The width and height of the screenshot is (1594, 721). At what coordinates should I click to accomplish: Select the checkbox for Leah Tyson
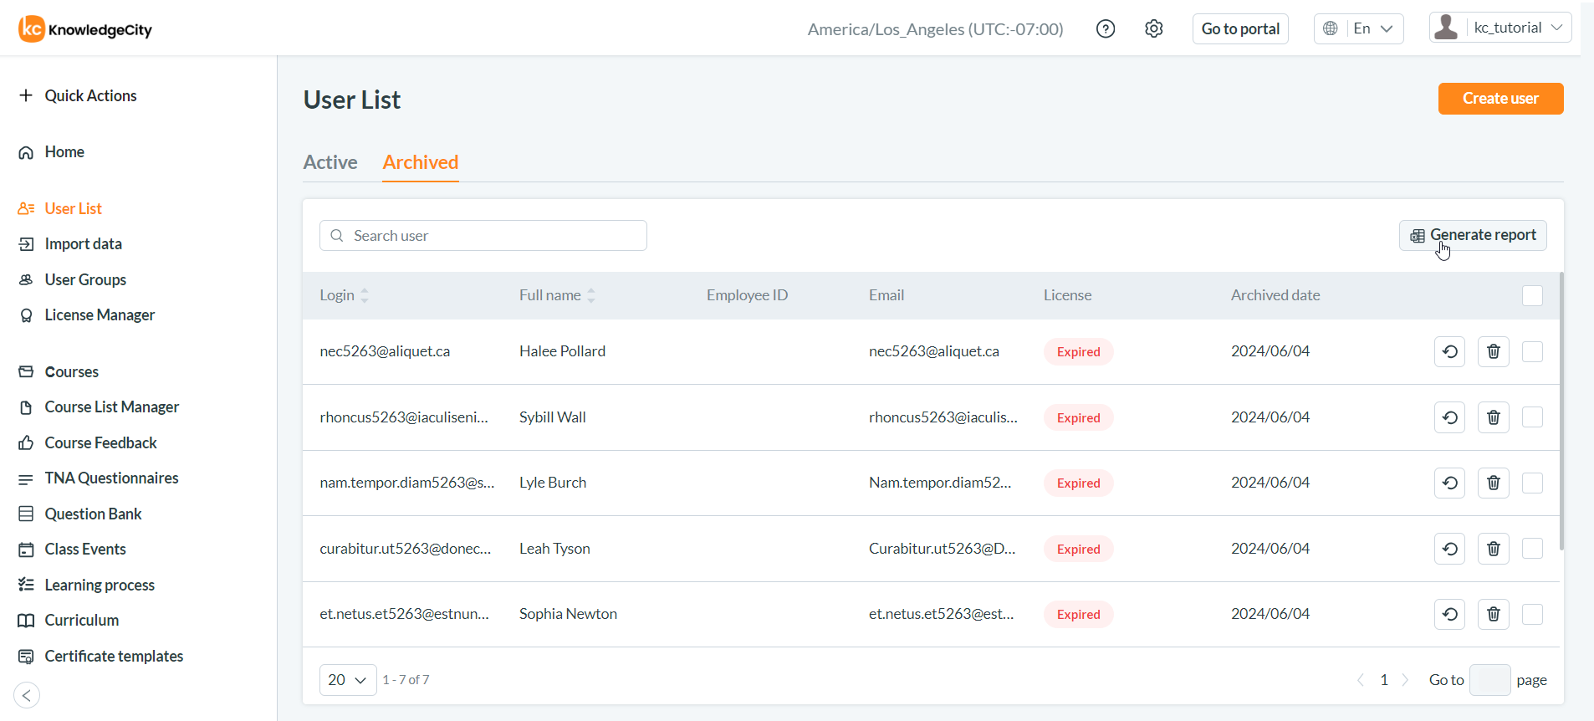click(1532, 549)
